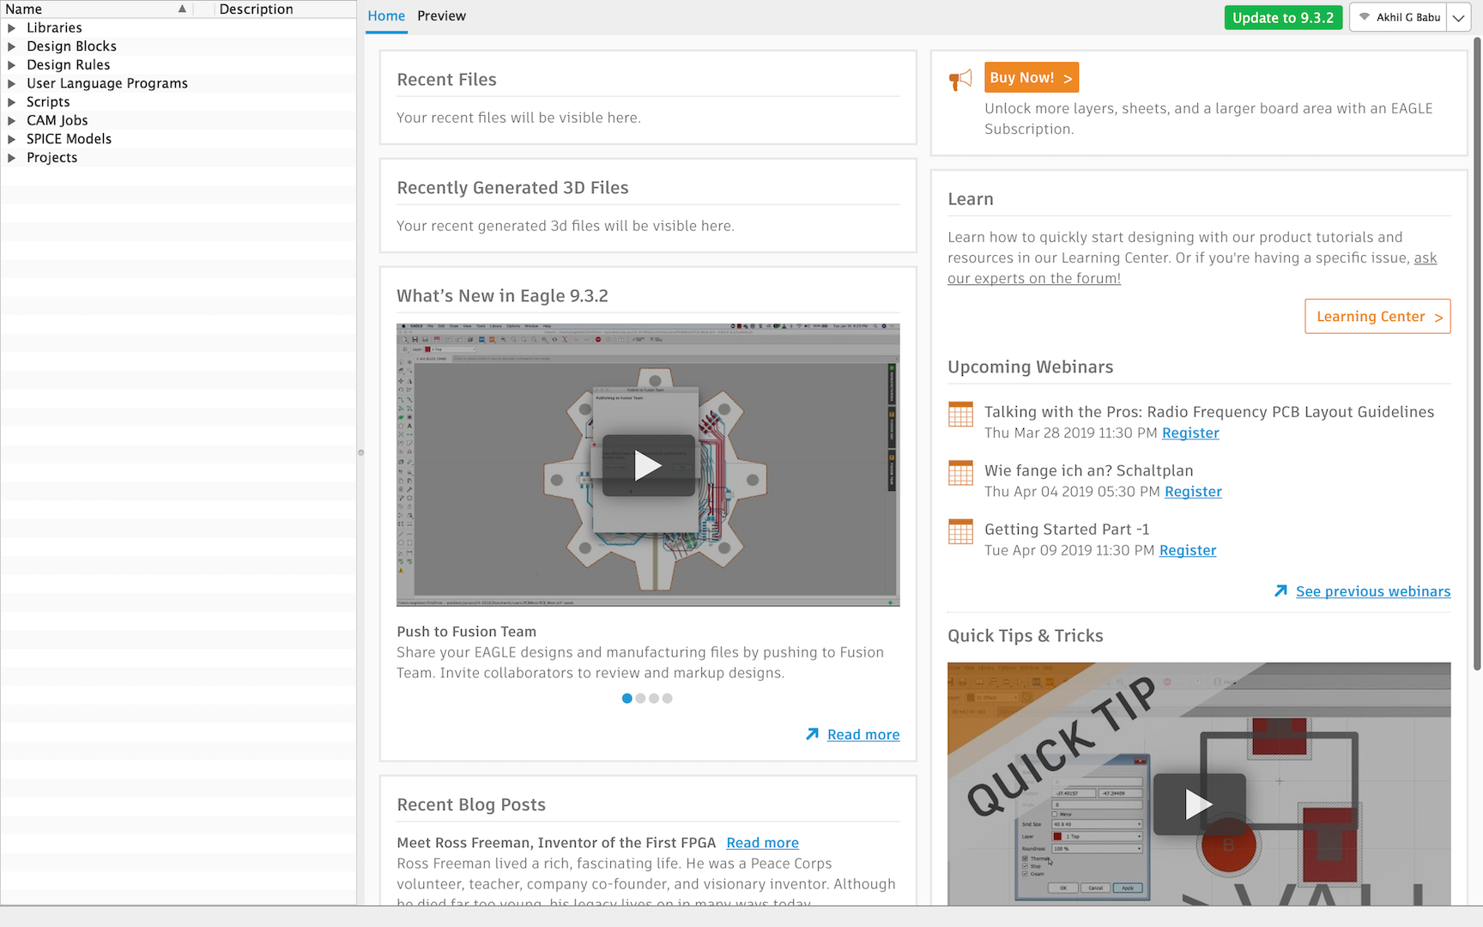Select the CAM Jobs tree item
1483x927 pixels.
(57, 121)
